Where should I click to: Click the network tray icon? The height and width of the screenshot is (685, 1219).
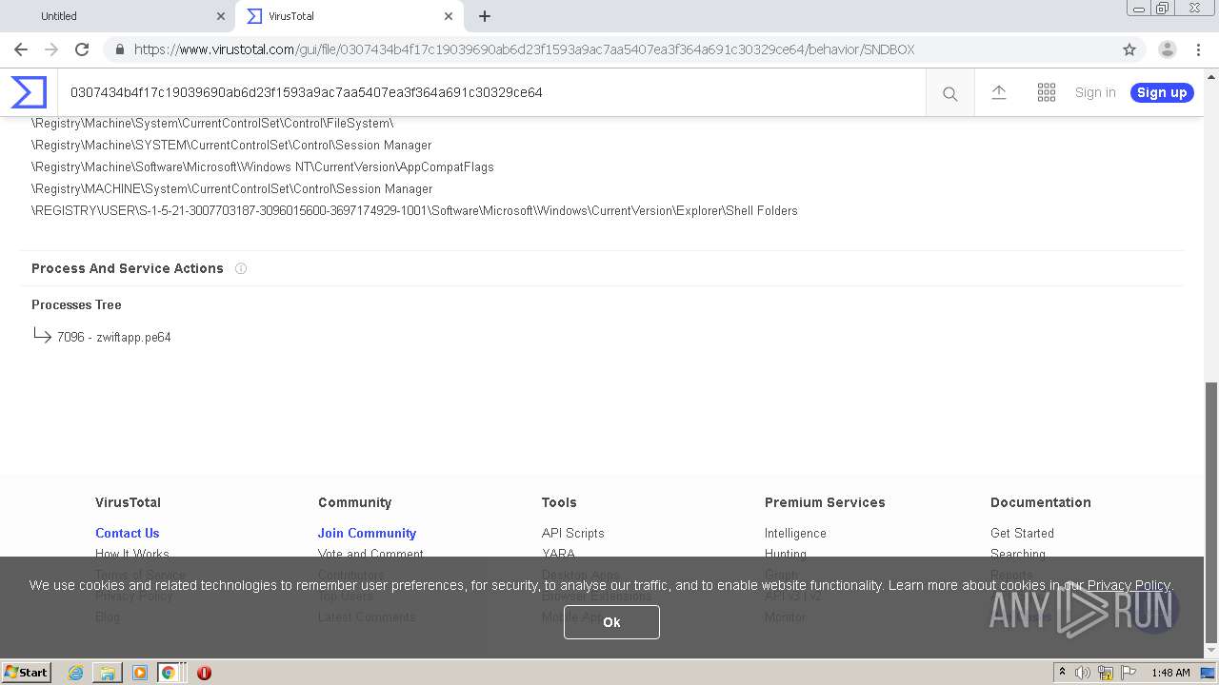(1105, 673)
